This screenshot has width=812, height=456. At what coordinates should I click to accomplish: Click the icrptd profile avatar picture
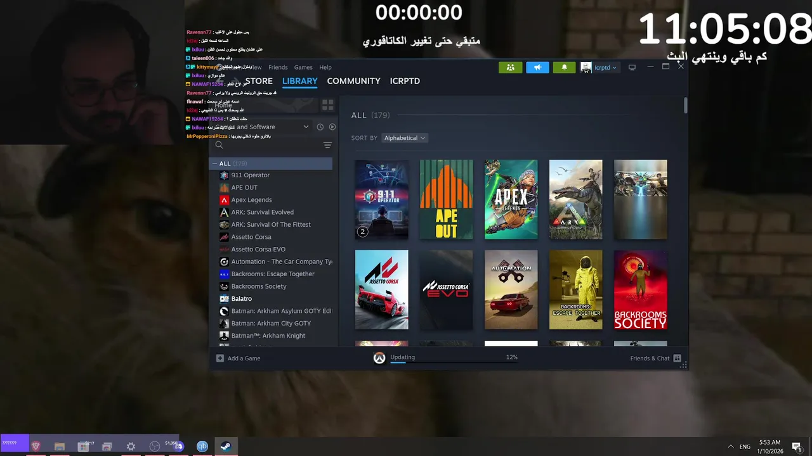click(x=586, y=67)
